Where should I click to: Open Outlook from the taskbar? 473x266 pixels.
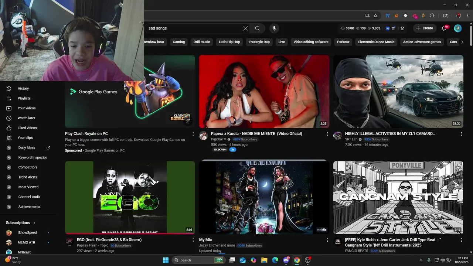pos(243,260)
